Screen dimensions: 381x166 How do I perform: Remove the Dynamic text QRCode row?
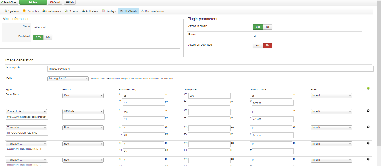pyautogui.click(x=368, y=111)
